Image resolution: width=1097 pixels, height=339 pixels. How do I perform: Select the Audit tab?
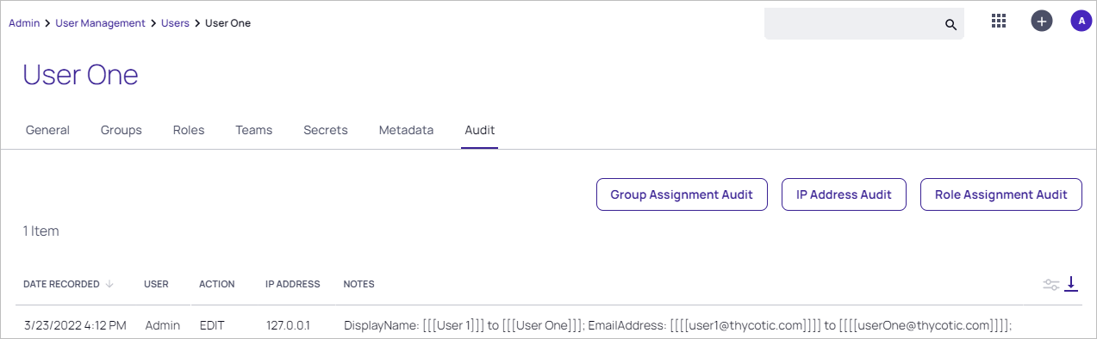(x=480, y=130)
